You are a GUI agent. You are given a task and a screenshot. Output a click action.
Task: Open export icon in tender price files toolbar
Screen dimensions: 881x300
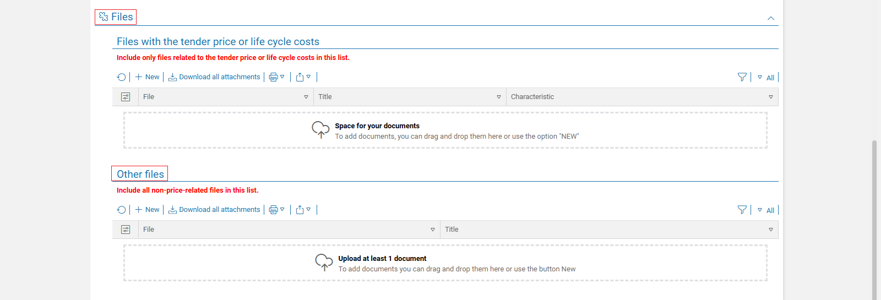[x=300, y=77]
